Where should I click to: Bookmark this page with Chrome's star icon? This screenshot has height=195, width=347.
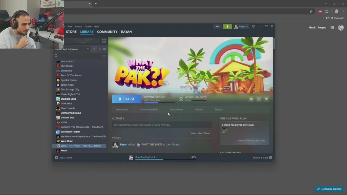point(311,11)
